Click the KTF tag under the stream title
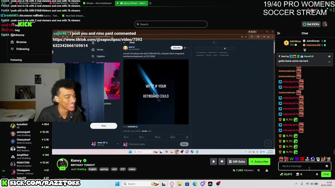The image size is (335, 188). coord(122,169)
